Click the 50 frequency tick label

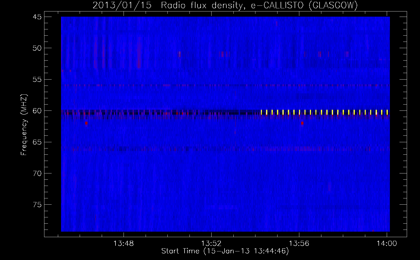[x=37, y=48]
